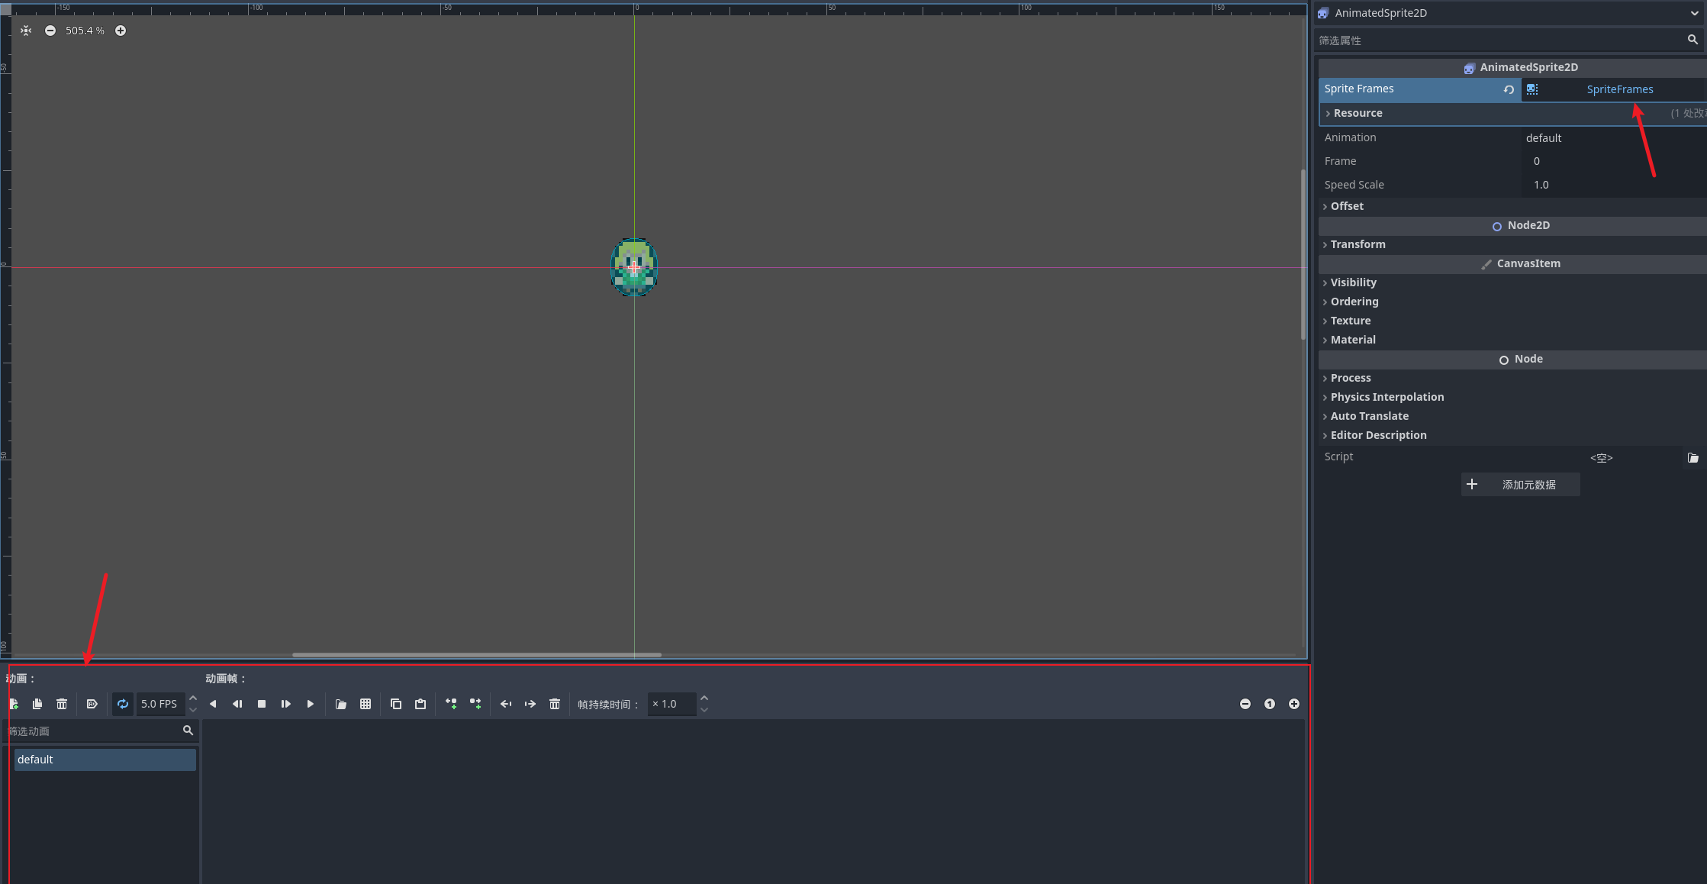
Task: Click insert empty frame before icon
Action: coord(451,704)
